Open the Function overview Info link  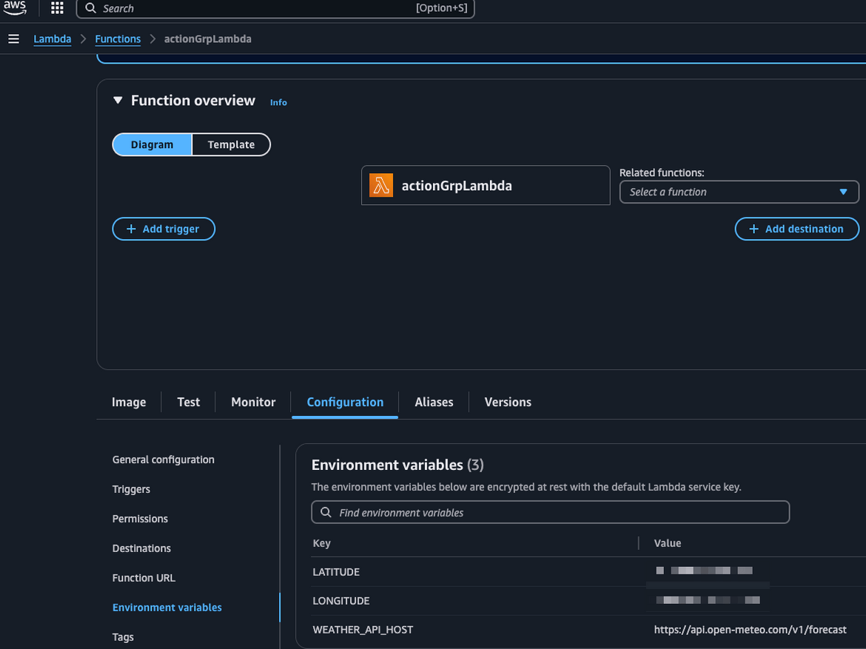click(x=278, y=102)
